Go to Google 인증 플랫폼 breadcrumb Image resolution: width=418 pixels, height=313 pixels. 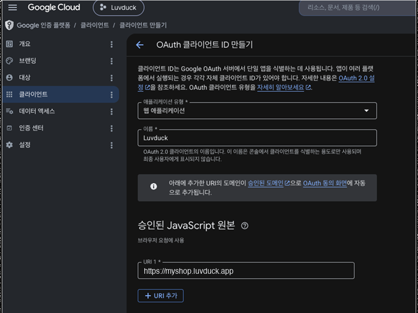tap(43, 25)
